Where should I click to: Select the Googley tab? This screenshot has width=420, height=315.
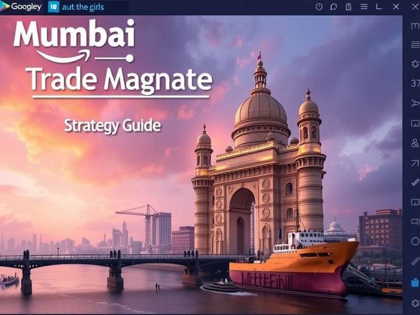coord(24,7)
